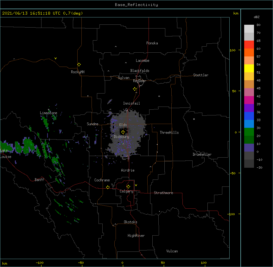Click the km unit label at bottom left

coord(5,263)
